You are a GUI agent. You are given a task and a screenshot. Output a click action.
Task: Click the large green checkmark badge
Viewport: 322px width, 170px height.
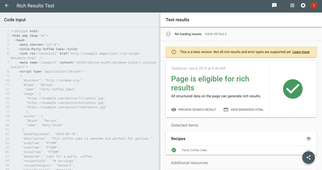coord(292,89)
